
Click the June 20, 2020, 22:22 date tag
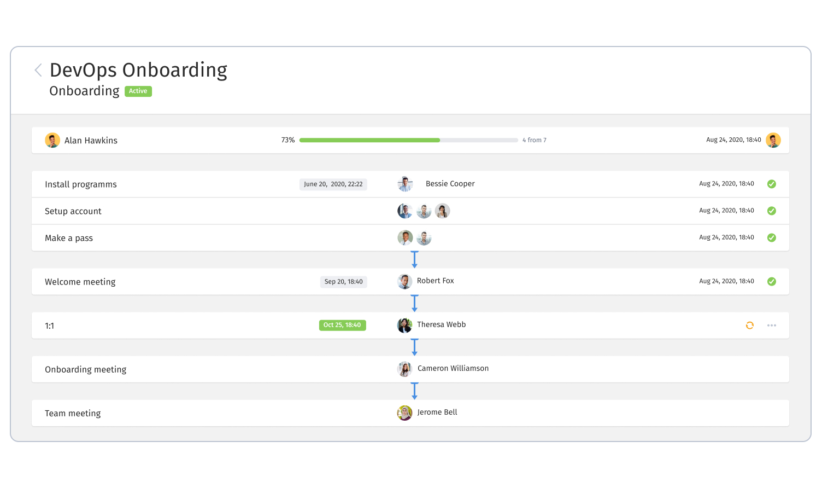click(x=333, y=184)
